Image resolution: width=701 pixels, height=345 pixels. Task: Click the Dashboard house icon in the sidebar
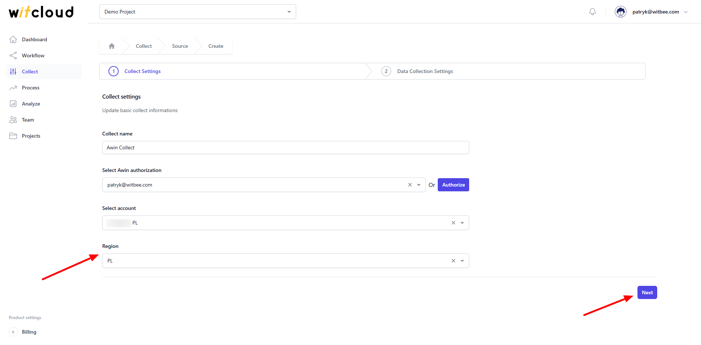pos(13,39)
